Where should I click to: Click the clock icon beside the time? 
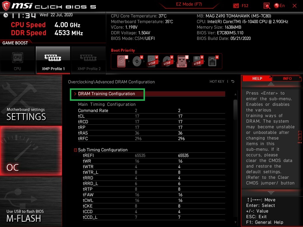[6, 15]
